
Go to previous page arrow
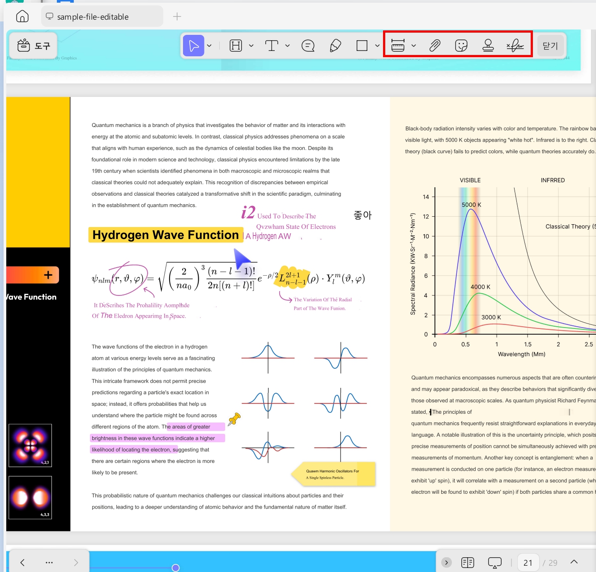pos(22,562)
